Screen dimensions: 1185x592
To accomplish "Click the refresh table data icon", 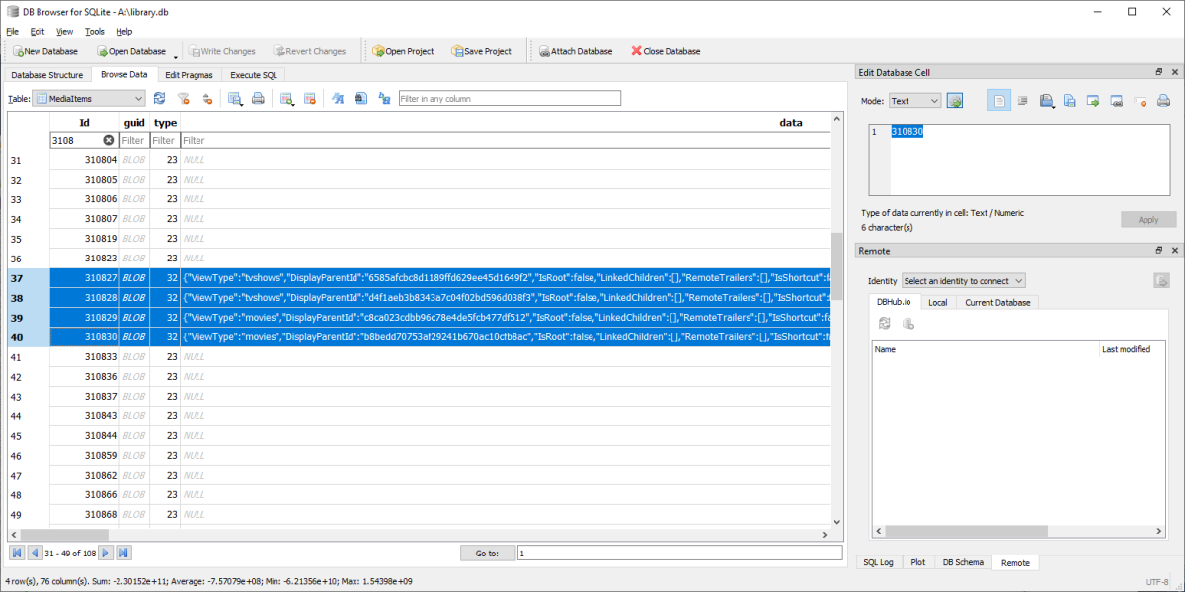I will tap(159, 98).
